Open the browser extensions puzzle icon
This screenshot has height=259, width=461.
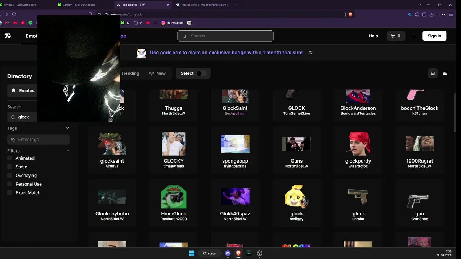click(417, 14)
